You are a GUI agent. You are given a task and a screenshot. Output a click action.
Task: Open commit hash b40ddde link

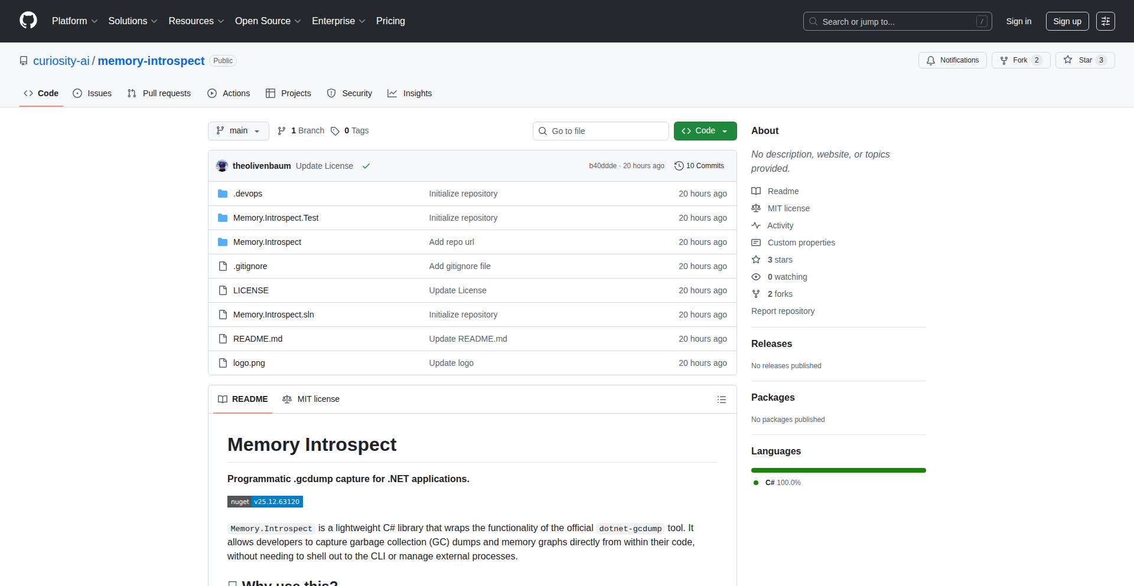pos(602,166)
